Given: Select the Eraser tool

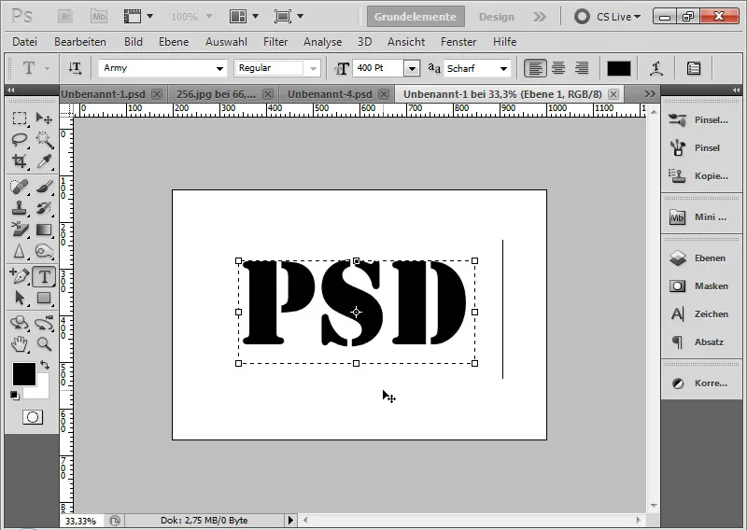Looking at the screenshot, I should [x=20, y=230].
